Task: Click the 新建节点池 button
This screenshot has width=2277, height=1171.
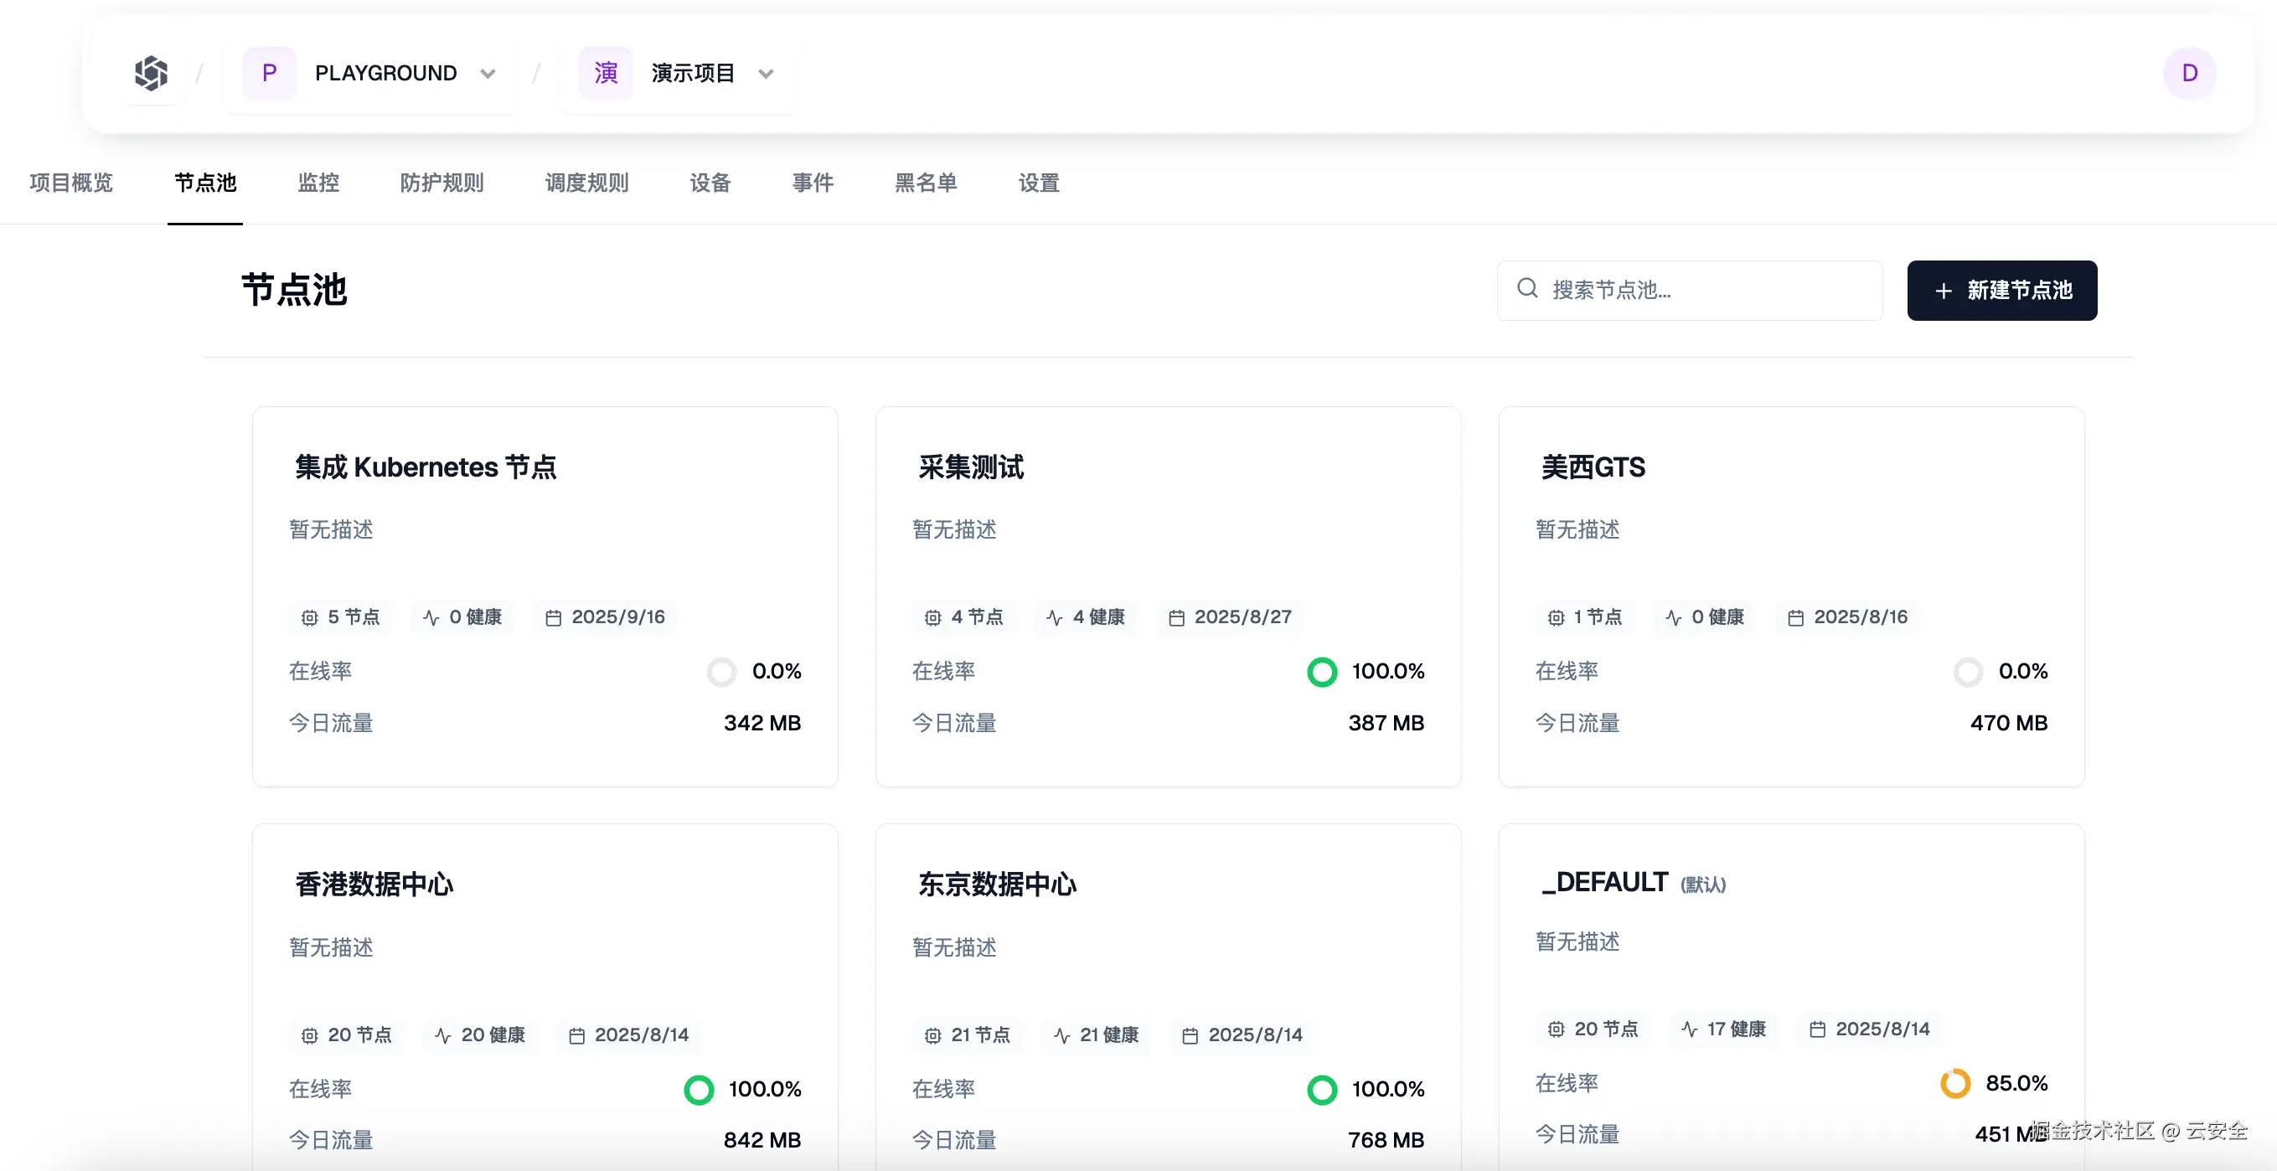Action: point(2001,291)
